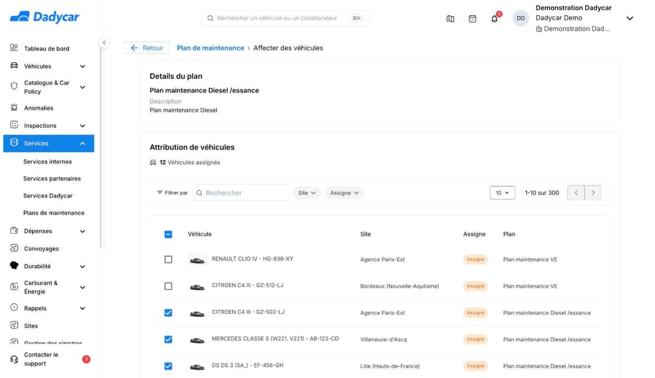This screenshot has height=378, width=655.
Task: Expand the Catalogue & Car Policy submenu
Action: pyautogui.click(x=82, y=87)
